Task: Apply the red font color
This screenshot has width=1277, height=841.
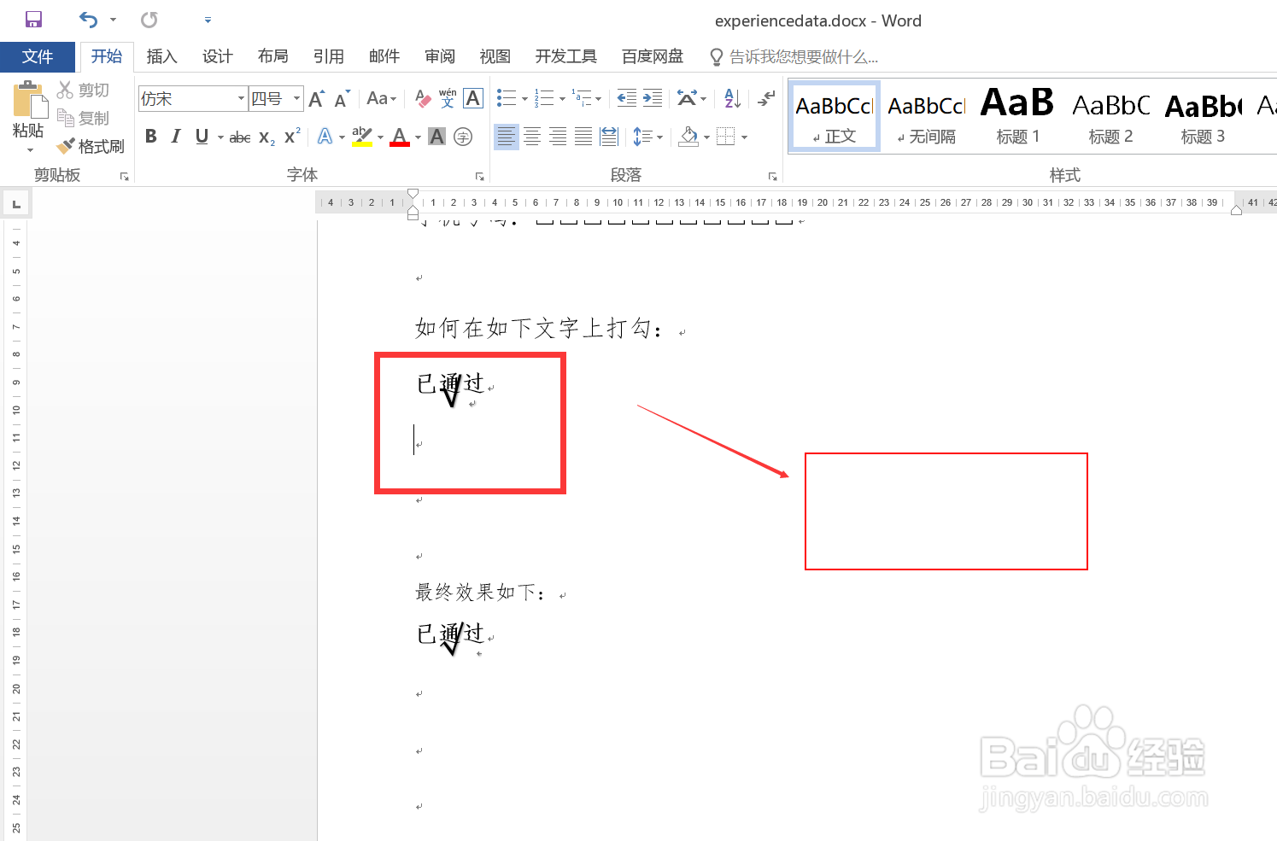Action: 400,137
